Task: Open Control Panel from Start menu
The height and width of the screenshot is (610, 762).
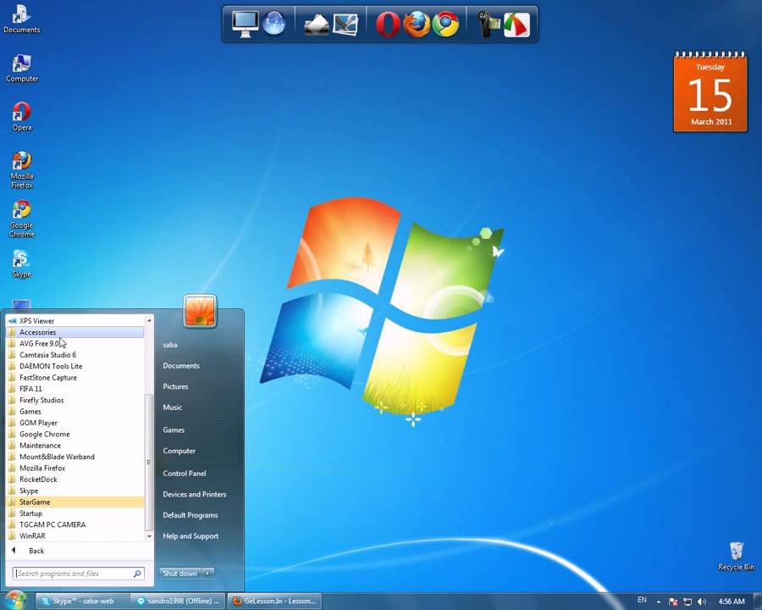Action: [185, 474]
